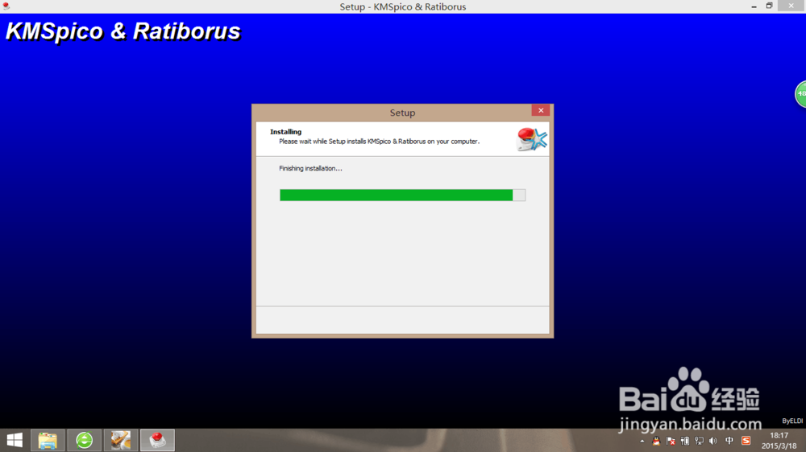This screenshot has width=806, height=452.
Task: Open Action Center flag icon
Action: coord(671,441)
